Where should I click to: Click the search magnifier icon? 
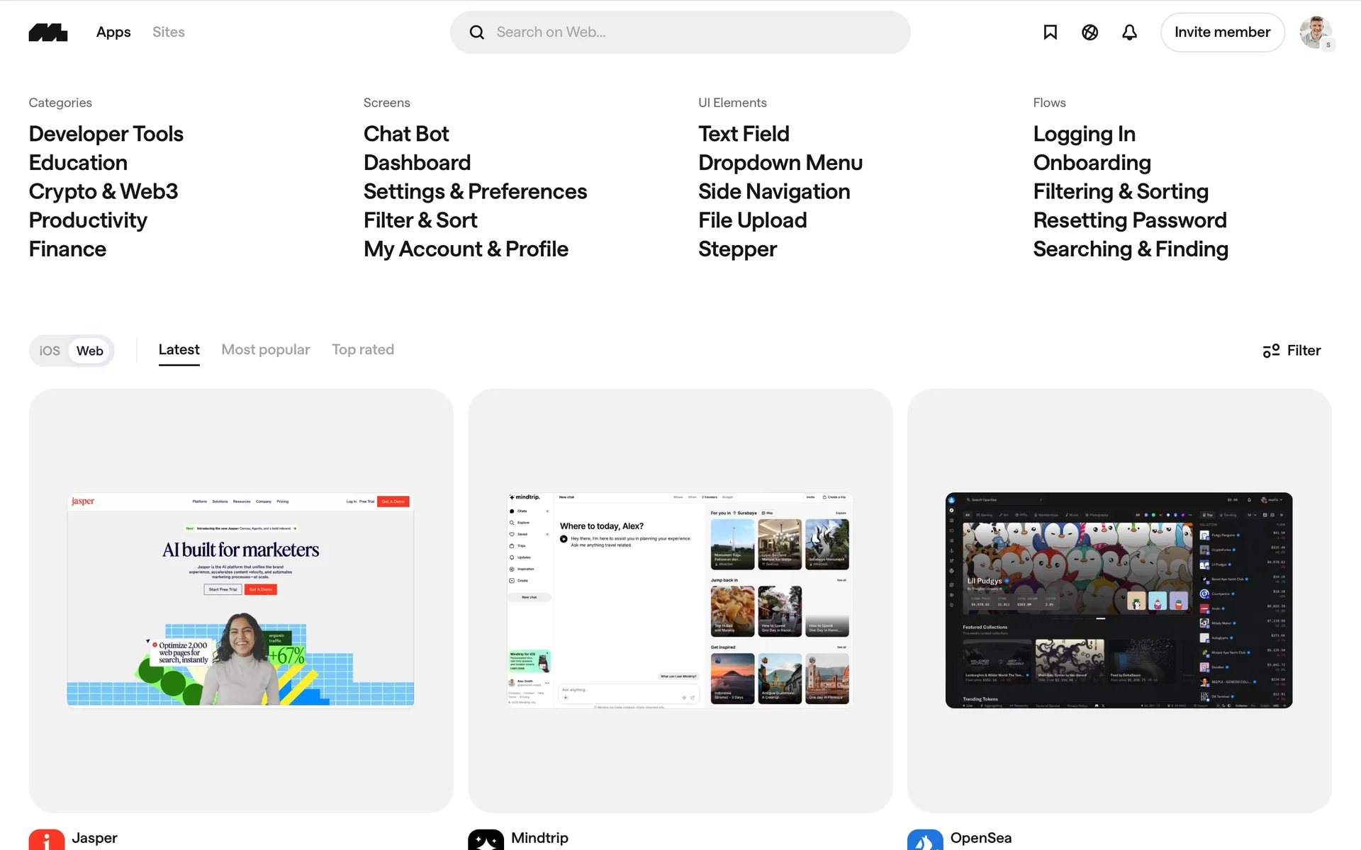tap(477, 33)
